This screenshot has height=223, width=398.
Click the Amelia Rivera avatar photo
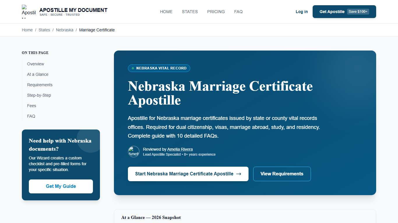tap(134, 152)
